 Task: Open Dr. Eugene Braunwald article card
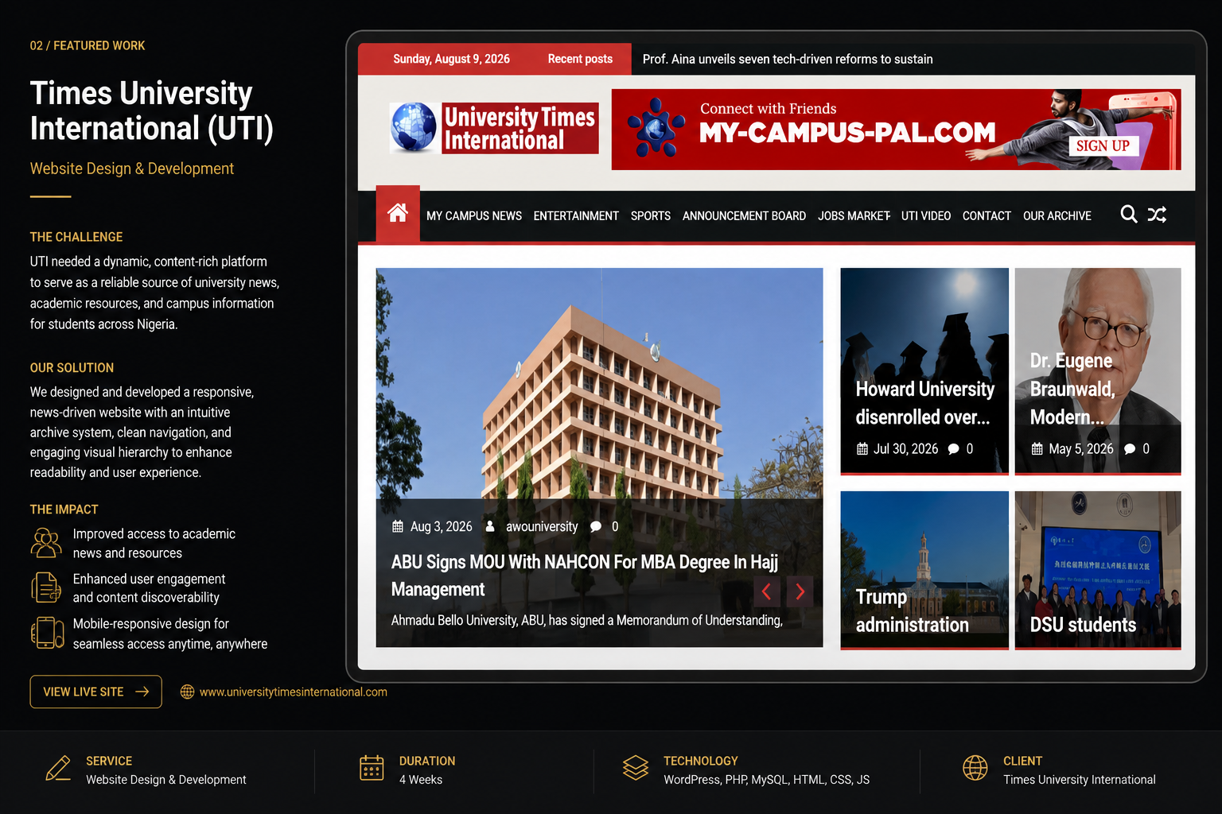pyautogui.click(x=1098, y=371)
